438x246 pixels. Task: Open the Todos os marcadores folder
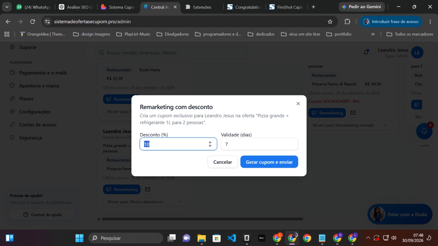[x=410, y=34]
